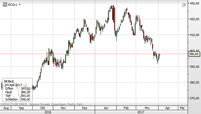Select the ECOc1 instrument label
The height and width of the screenshot is (114, 201).
pyautogui.click(x=13, y=5)
